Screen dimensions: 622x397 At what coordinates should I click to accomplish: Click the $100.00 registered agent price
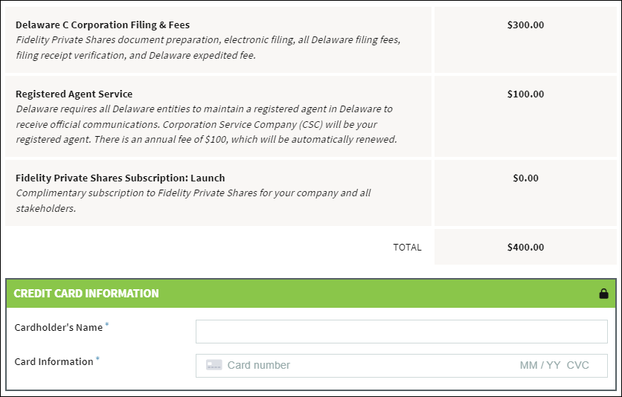coord(525,94)
